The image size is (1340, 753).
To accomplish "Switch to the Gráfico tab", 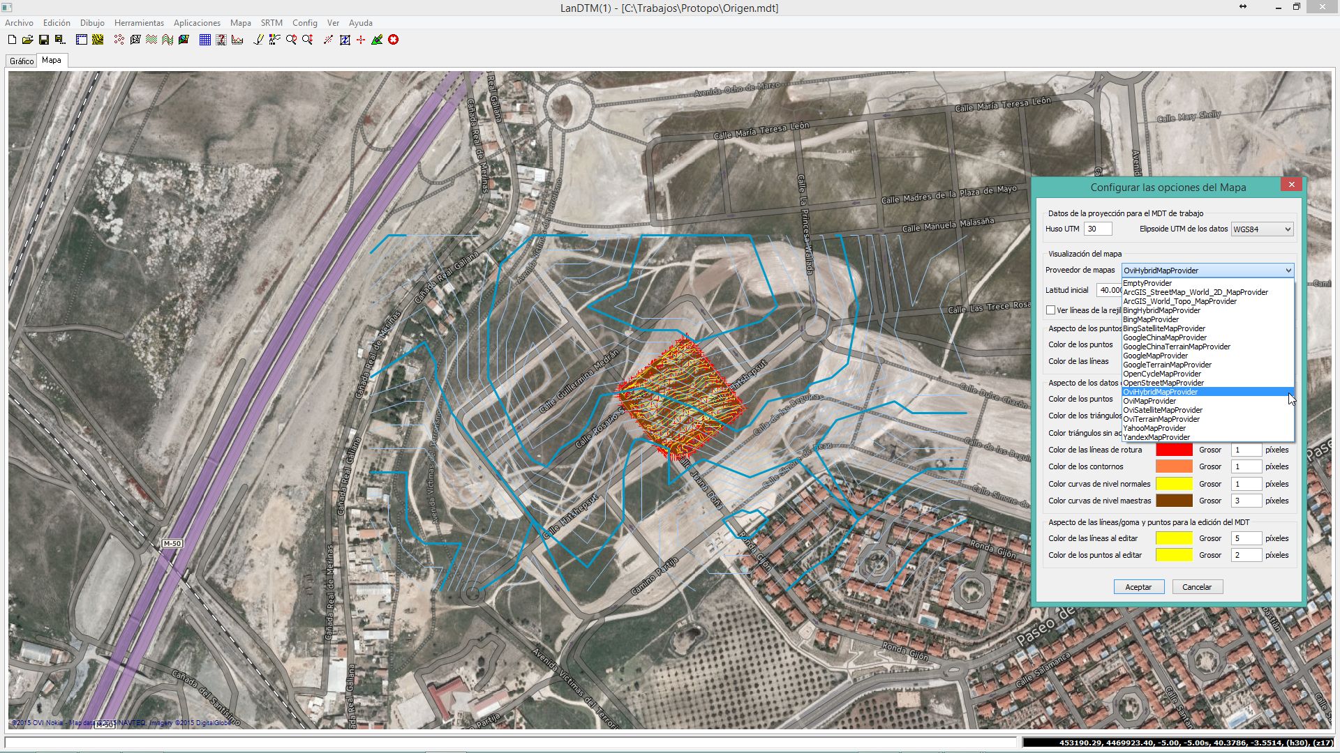I will [x=22, y=61].
